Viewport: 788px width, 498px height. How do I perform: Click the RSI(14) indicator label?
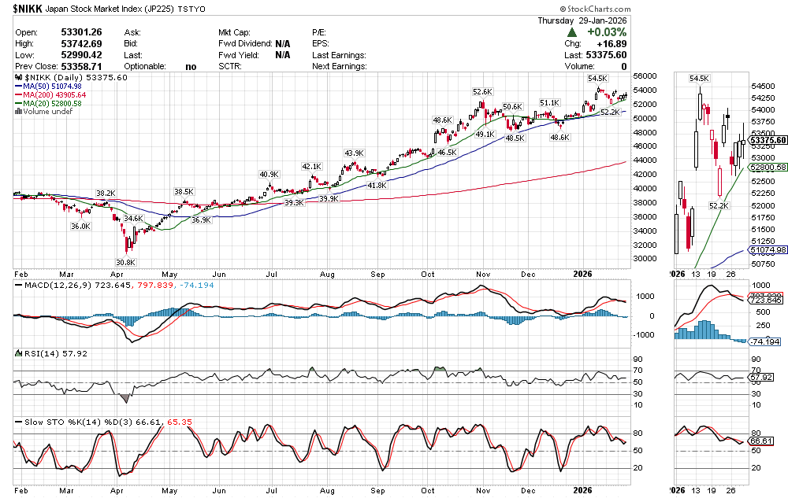[x=36, y=354]
